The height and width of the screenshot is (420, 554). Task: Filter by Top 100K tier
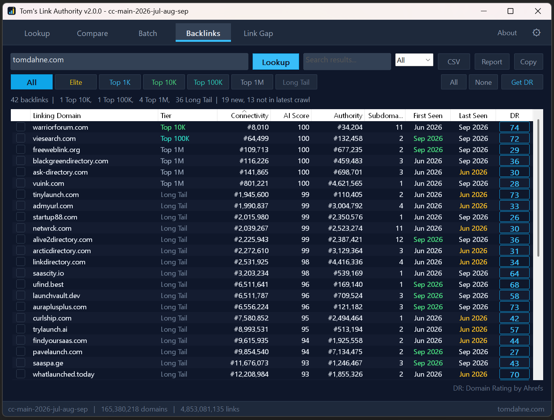click(x=208, y=82)
